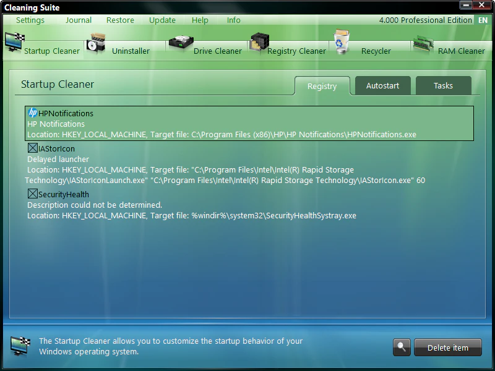The width and height of the screenshot is (495, 371).
Task: Click the Delete item button
Action: coord(447,347)
